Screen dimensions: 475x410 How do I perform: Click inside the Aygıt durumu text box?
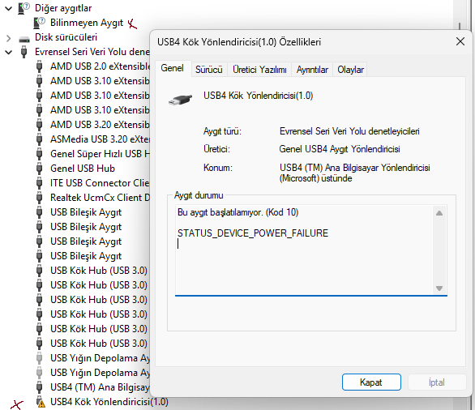(304, 250)
